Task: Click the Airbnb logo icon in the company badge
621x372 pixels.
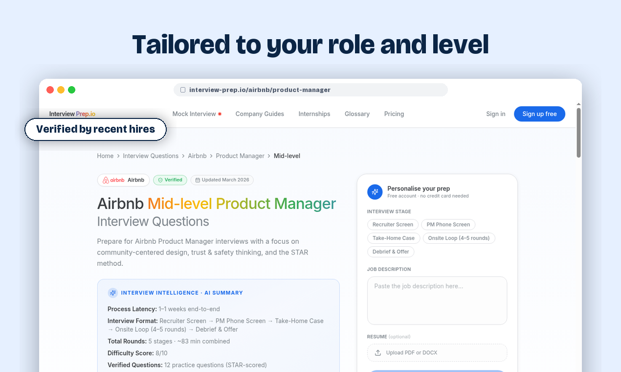Action: (105, 180)
